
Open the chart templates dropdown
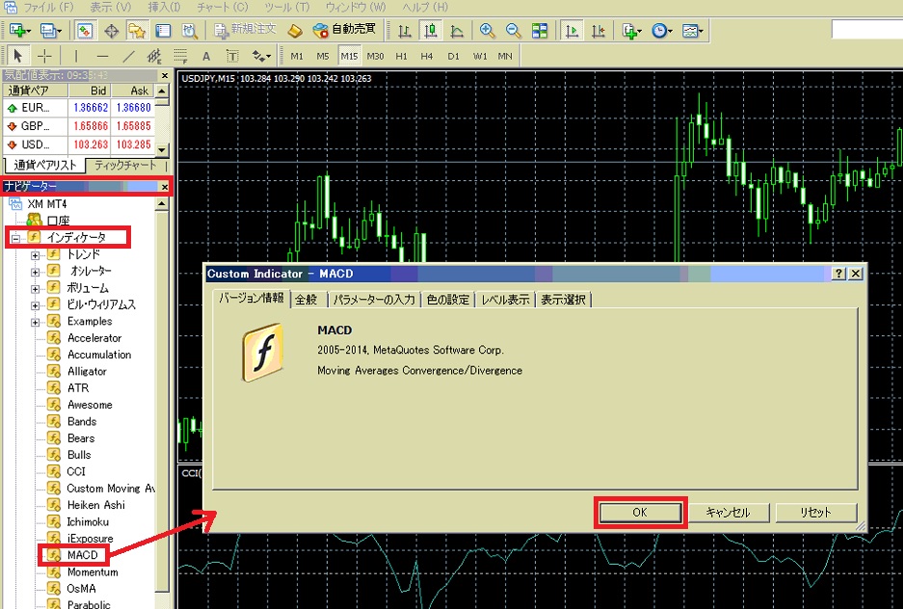point(692,31)
